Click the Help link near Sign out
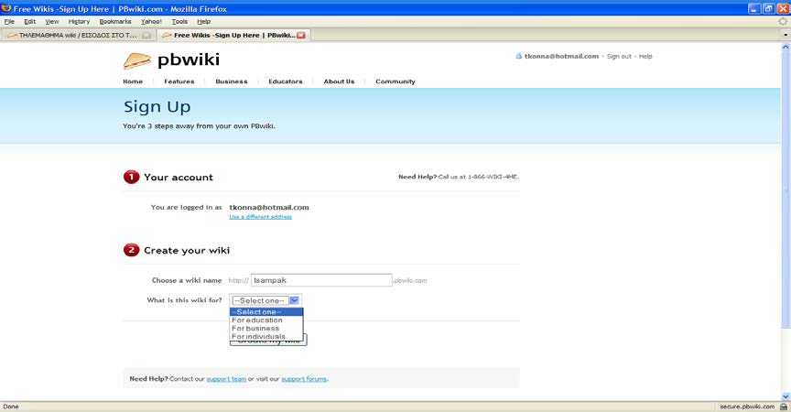The image size is (791, 412). point(645,57)
